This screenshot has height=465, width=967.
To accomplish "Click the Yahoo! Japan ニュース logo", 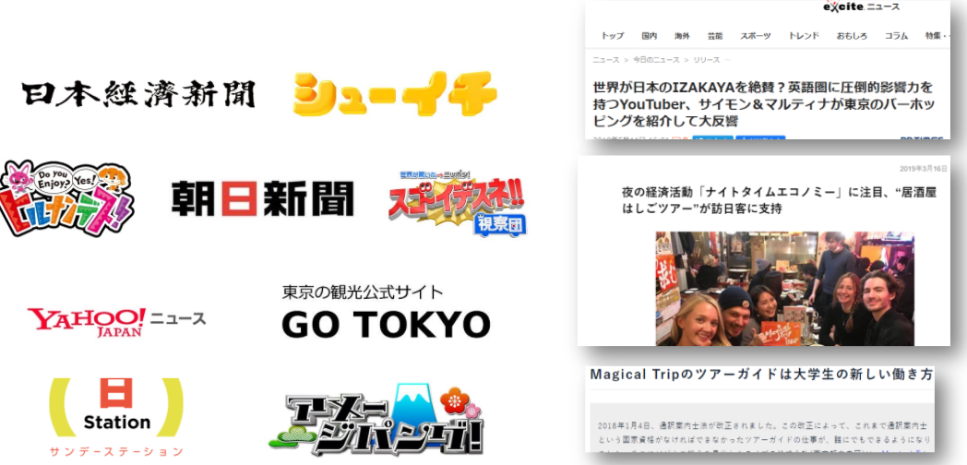I will pyautogui.click(x=116, y=321).
